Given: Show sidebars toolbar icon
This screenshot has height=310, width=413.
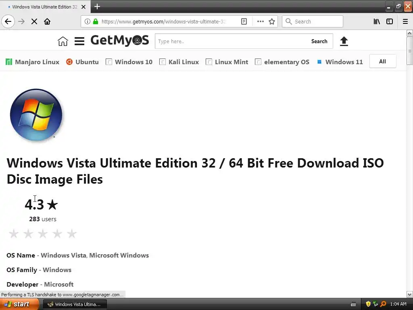Looking at the screenshot, I should point(390,21).
